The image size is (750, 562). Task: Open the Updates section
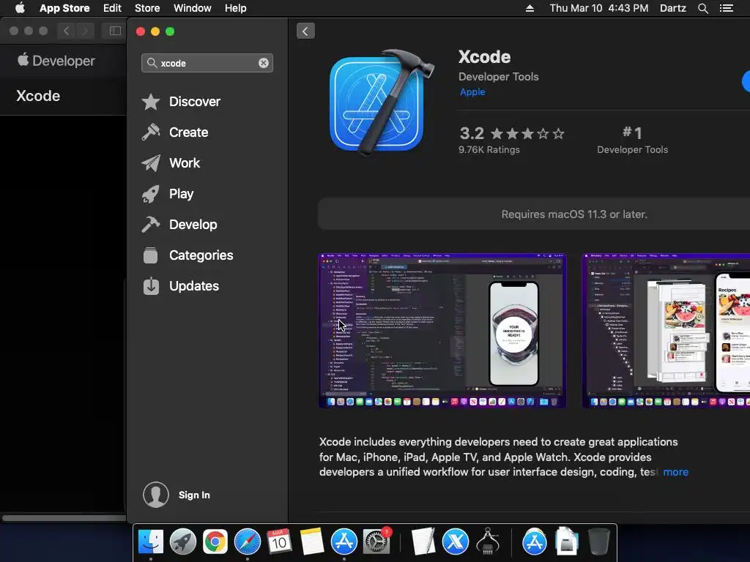180,286
